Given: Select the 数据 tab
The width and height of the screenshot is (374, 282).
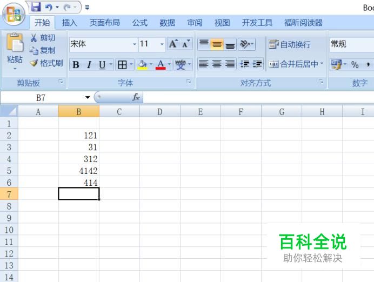Looking at the screenshot, I should click(x=167, y=23).
